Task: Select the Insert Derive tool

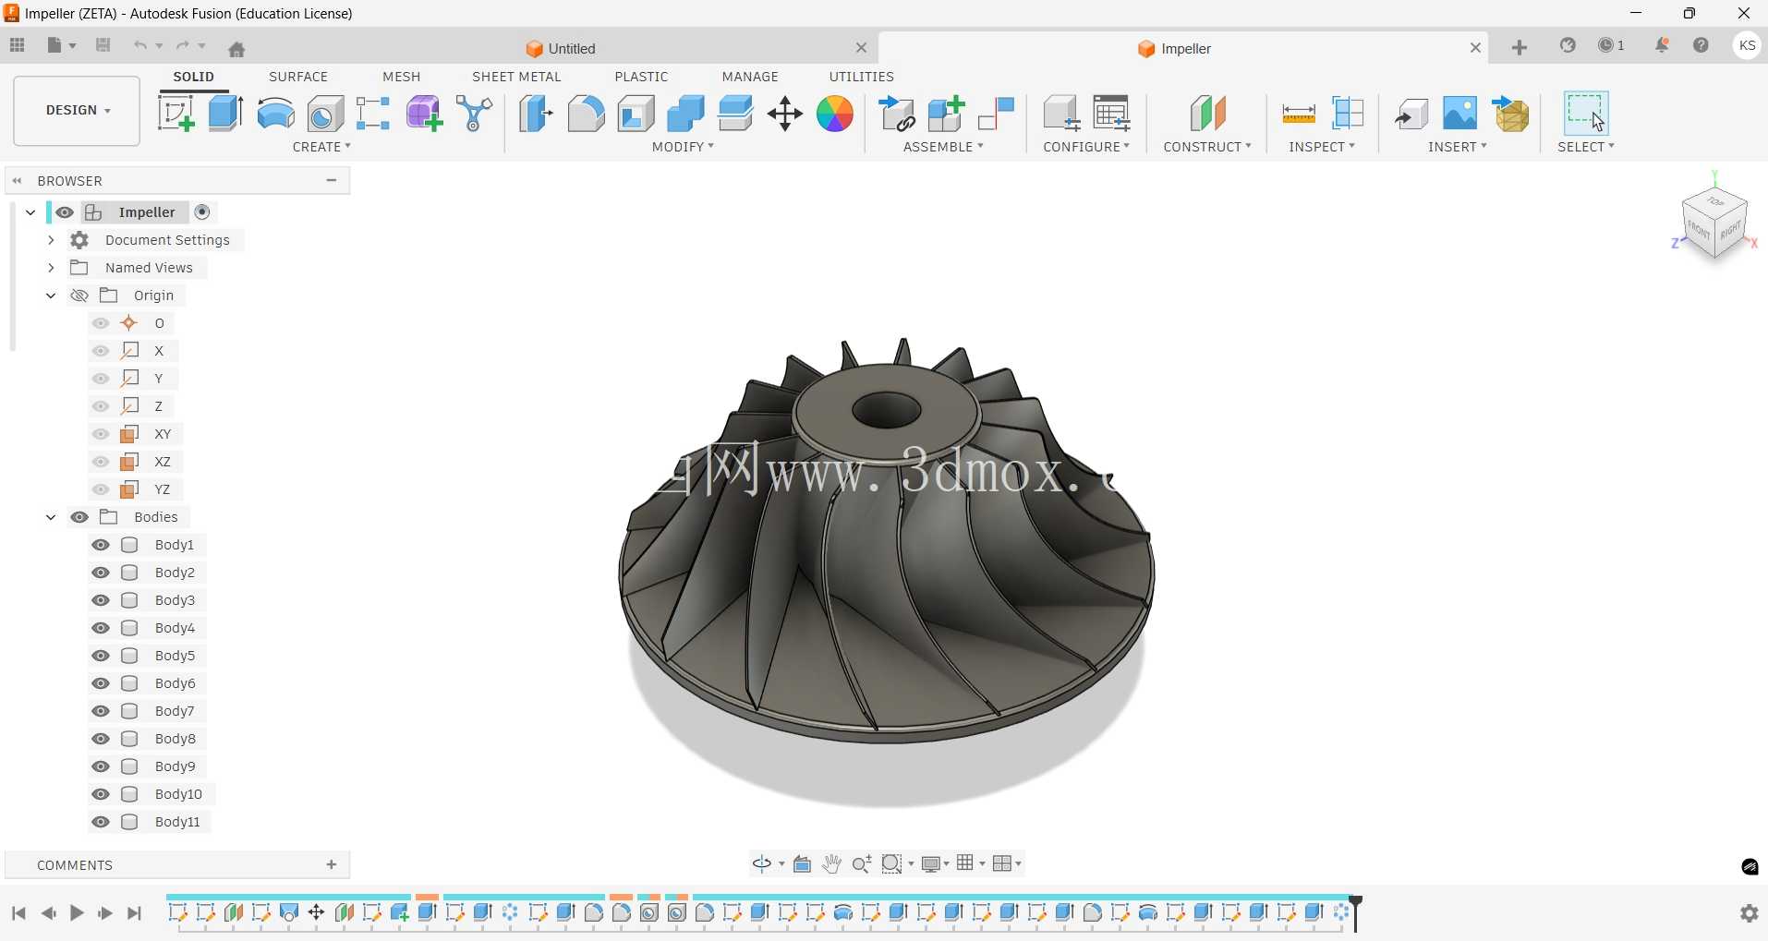Action: [1411, 114]
